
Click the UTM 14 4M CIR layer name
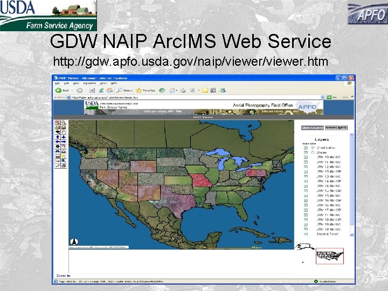pyautogui.click(x=329, y=182)
